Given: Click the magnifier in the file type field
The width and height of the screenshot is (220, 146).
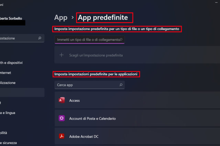Looking at the screenshot, I should [x=121, y=40].
